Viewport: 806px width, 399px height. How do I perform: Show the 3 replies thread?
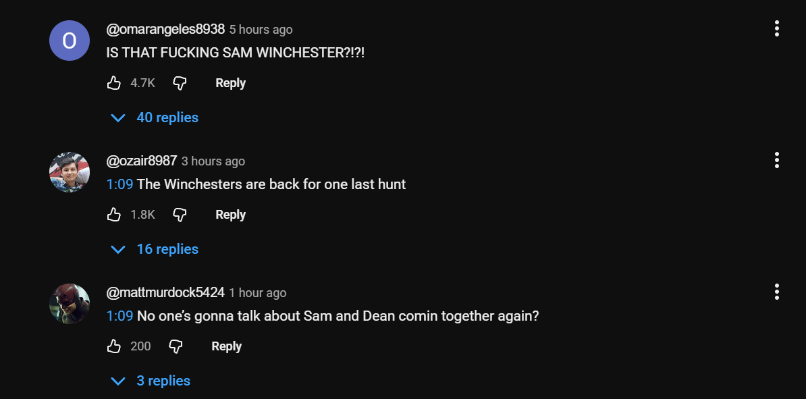pos(151,381)
